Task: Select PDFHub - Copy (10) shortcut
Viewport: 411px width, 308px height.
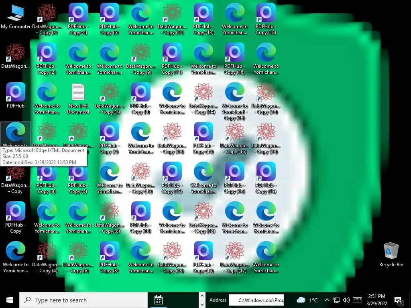Action: [x=141, y=218]
